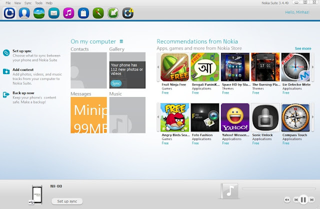The image size is (320, 209).
Task: Skip to previous track in player
Action: point(295,199)
